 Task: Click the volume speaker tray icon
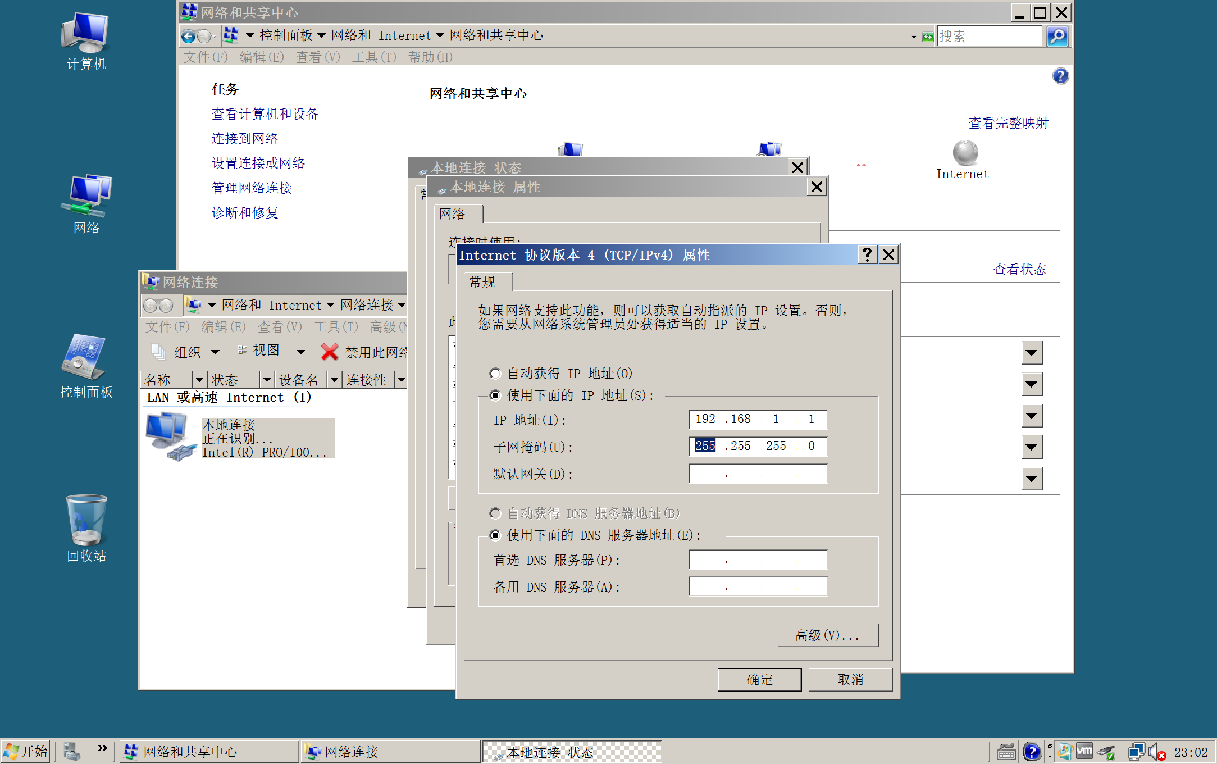(1155, 752)
